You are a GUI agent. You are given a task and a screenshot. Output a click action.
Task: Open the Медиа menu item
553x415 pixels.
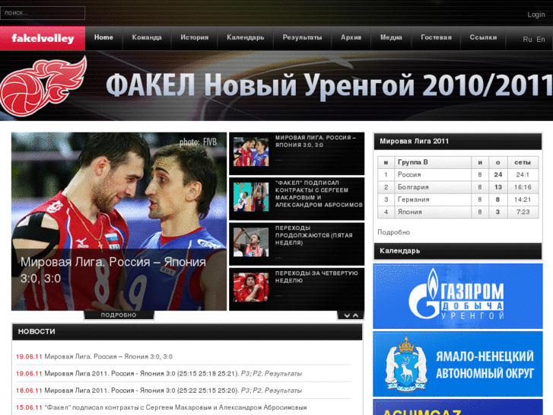click(x=391, y=37)
